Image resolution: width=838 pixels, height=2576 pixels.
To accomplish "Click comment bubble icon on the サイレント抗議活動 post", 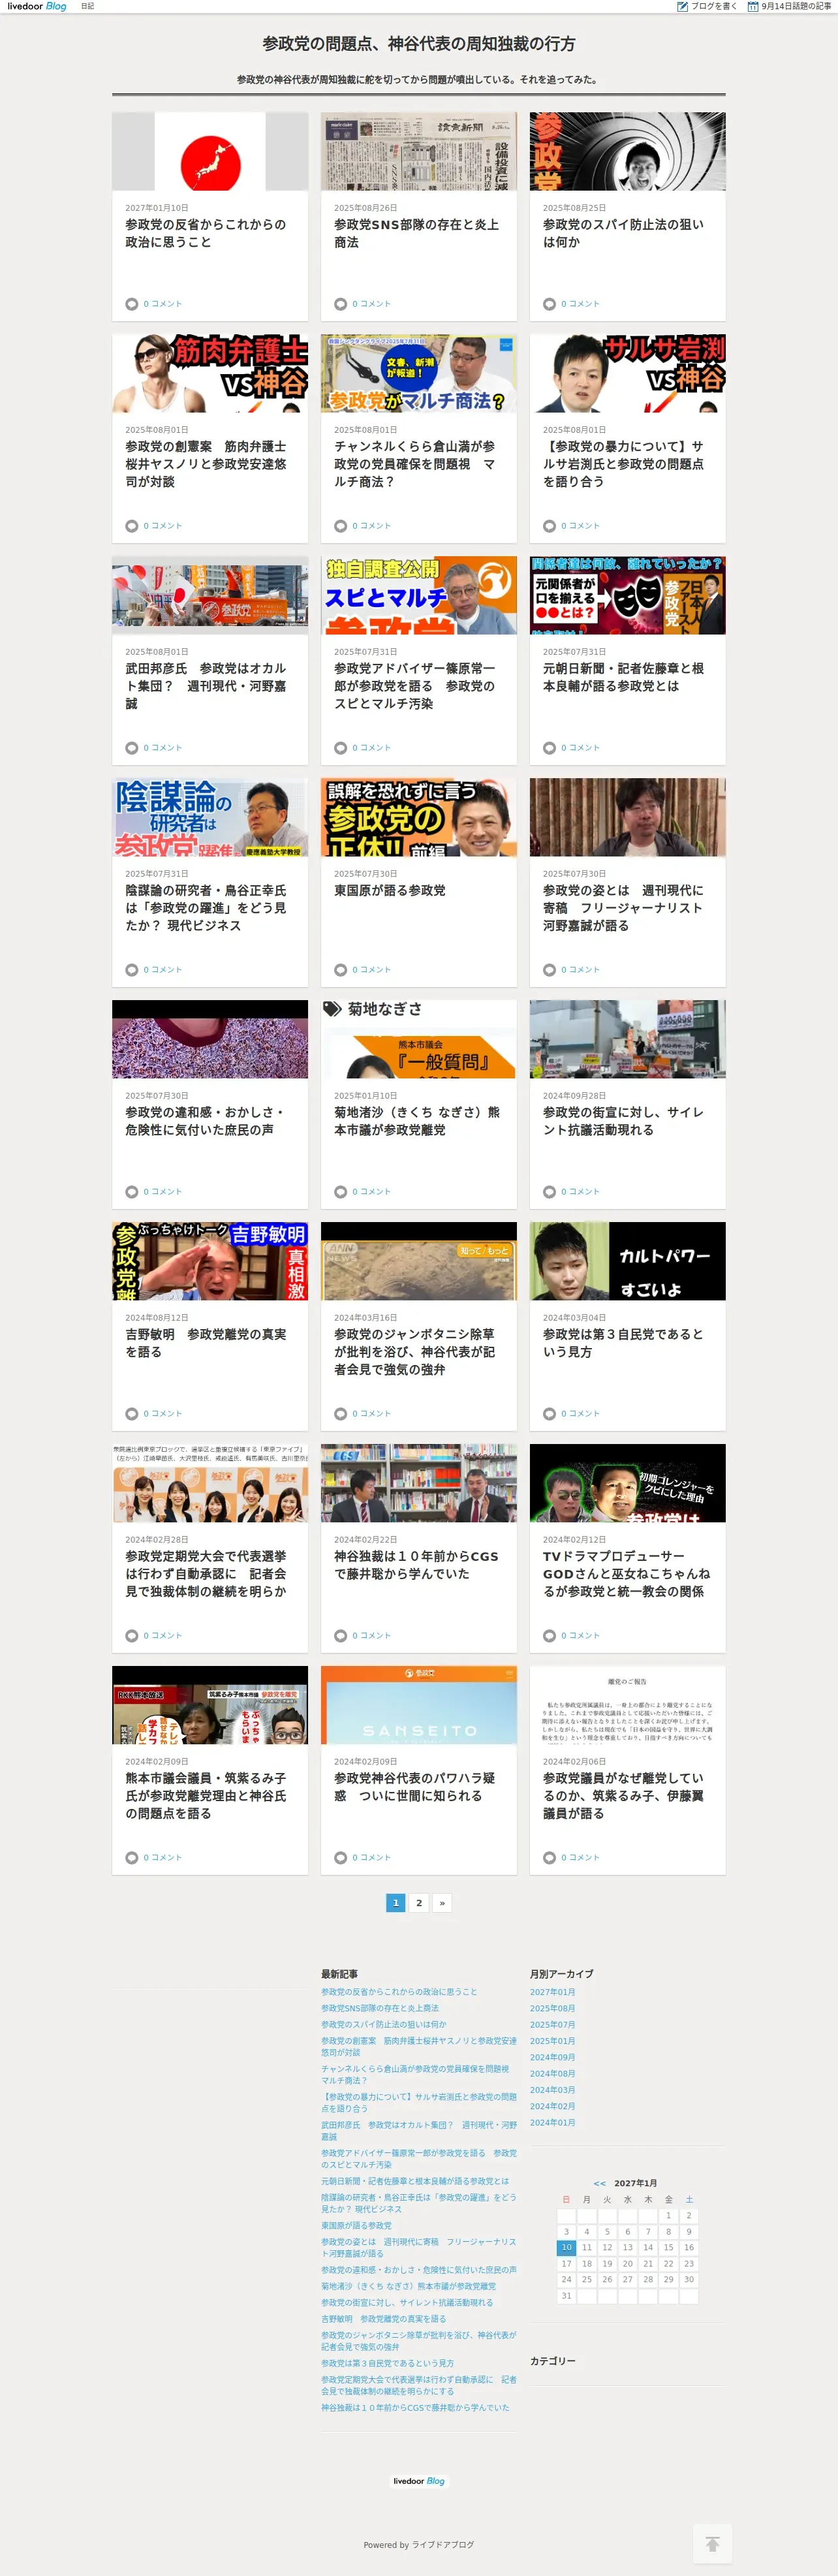I will click(x=549, y=1192).
